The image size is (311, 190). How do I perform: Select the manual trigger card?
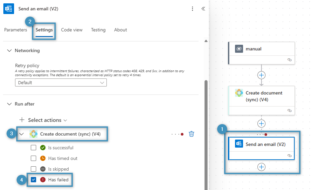(x=261, y=53)
